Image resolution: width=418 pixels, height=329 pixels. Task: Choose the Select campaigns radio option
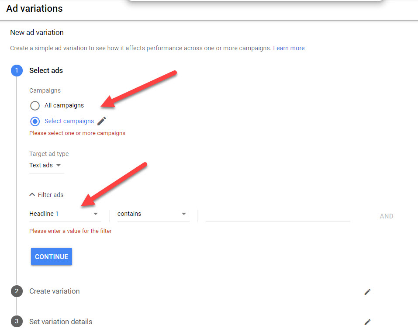(x=35, y=121)
